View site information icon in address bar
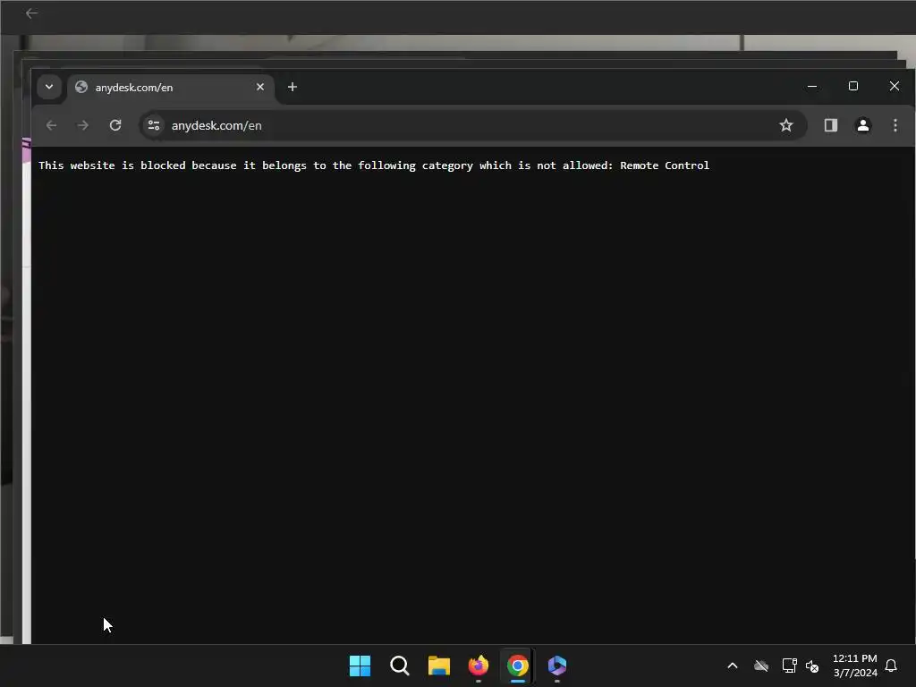Viewport: 916px width, 687px height. tap(154, 125)
